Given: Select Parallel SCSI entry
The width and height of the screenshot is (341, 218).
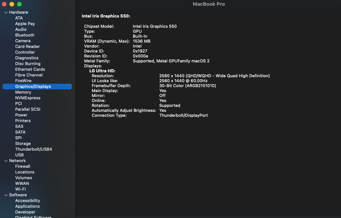Looking at the screenshot, I should coord(28,109).
